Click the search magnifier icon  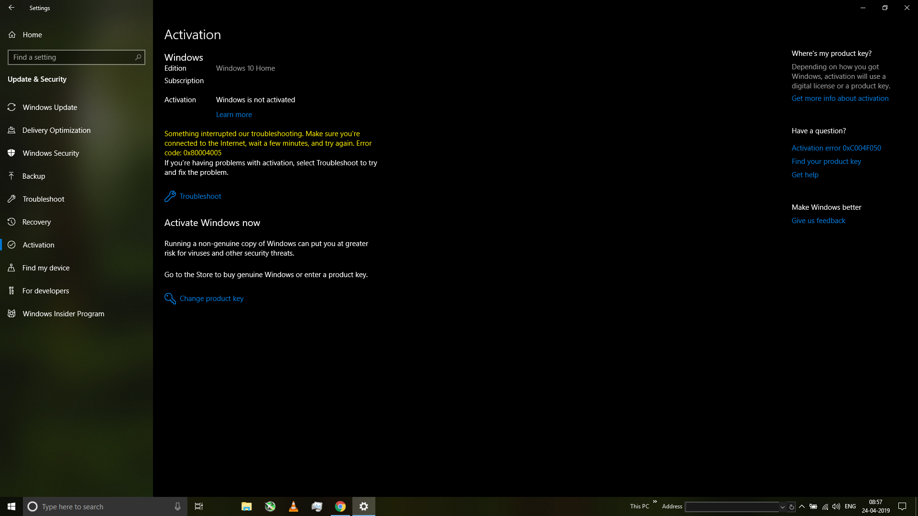point(138,57)
